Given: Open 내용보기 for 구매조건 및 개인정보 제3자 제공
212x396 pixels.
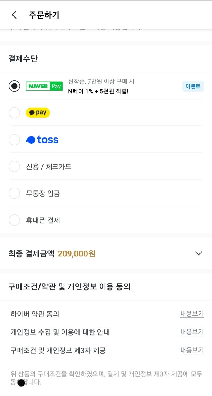Looking at the screenshot, I should (192, 350).
